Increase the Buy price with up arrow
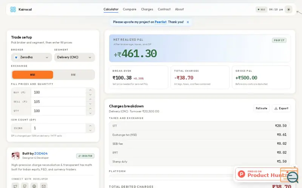Viewport: 302px width, 188px height. 90,90
